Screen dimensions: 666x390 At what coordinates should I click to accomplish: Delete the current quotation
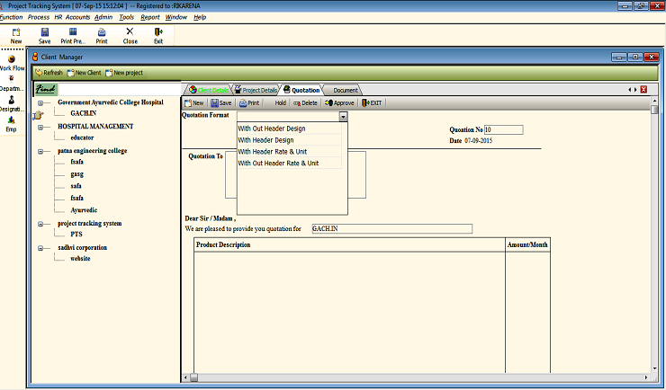(x=305, y=103)
